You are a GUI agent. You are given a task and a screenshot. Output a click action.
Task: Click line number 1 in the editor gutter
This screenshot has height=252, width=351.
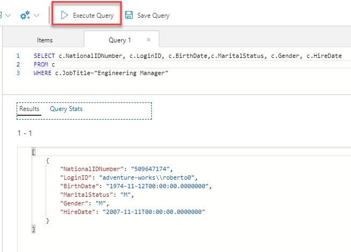(18, 56)
